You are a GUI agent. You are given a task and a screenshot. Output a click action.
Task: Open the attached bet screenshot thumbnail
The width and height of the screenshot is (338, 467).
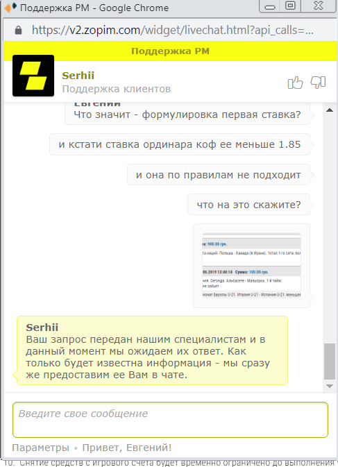tap(251, 266)
